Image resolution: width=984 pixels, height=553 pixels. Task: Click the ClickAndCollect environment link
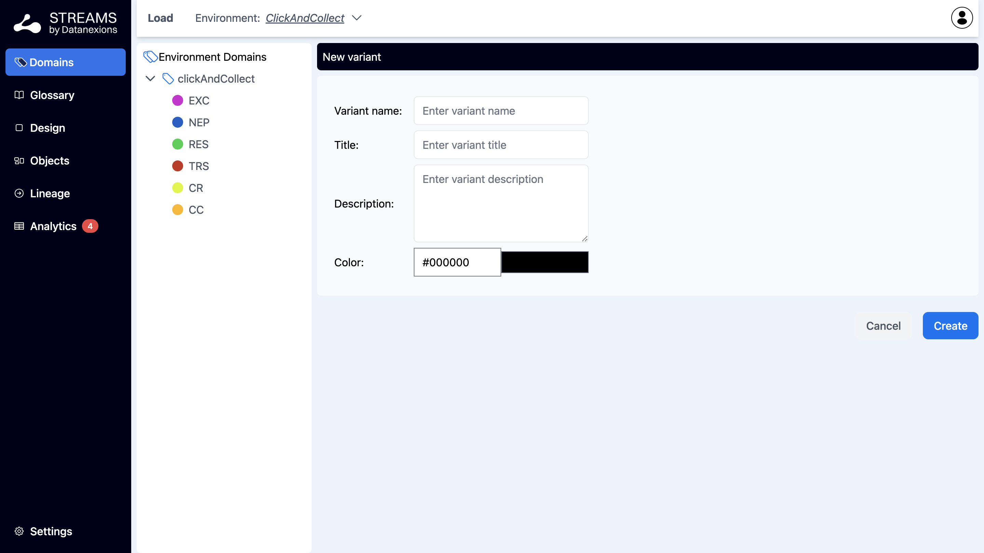pyautogui.click(x=304, y=18)
